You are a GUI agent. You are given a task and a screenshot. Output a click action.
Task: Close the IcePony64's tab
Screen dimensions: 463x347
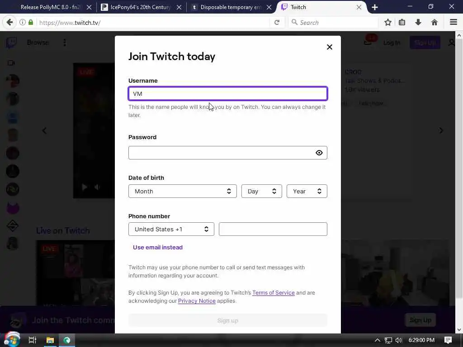point(179,7)
